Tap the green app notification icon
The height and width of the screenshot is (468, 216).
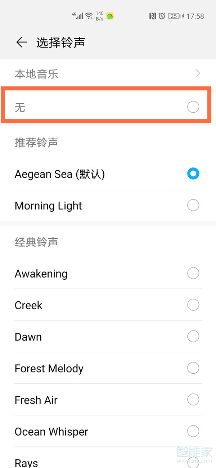coord(110,16)
